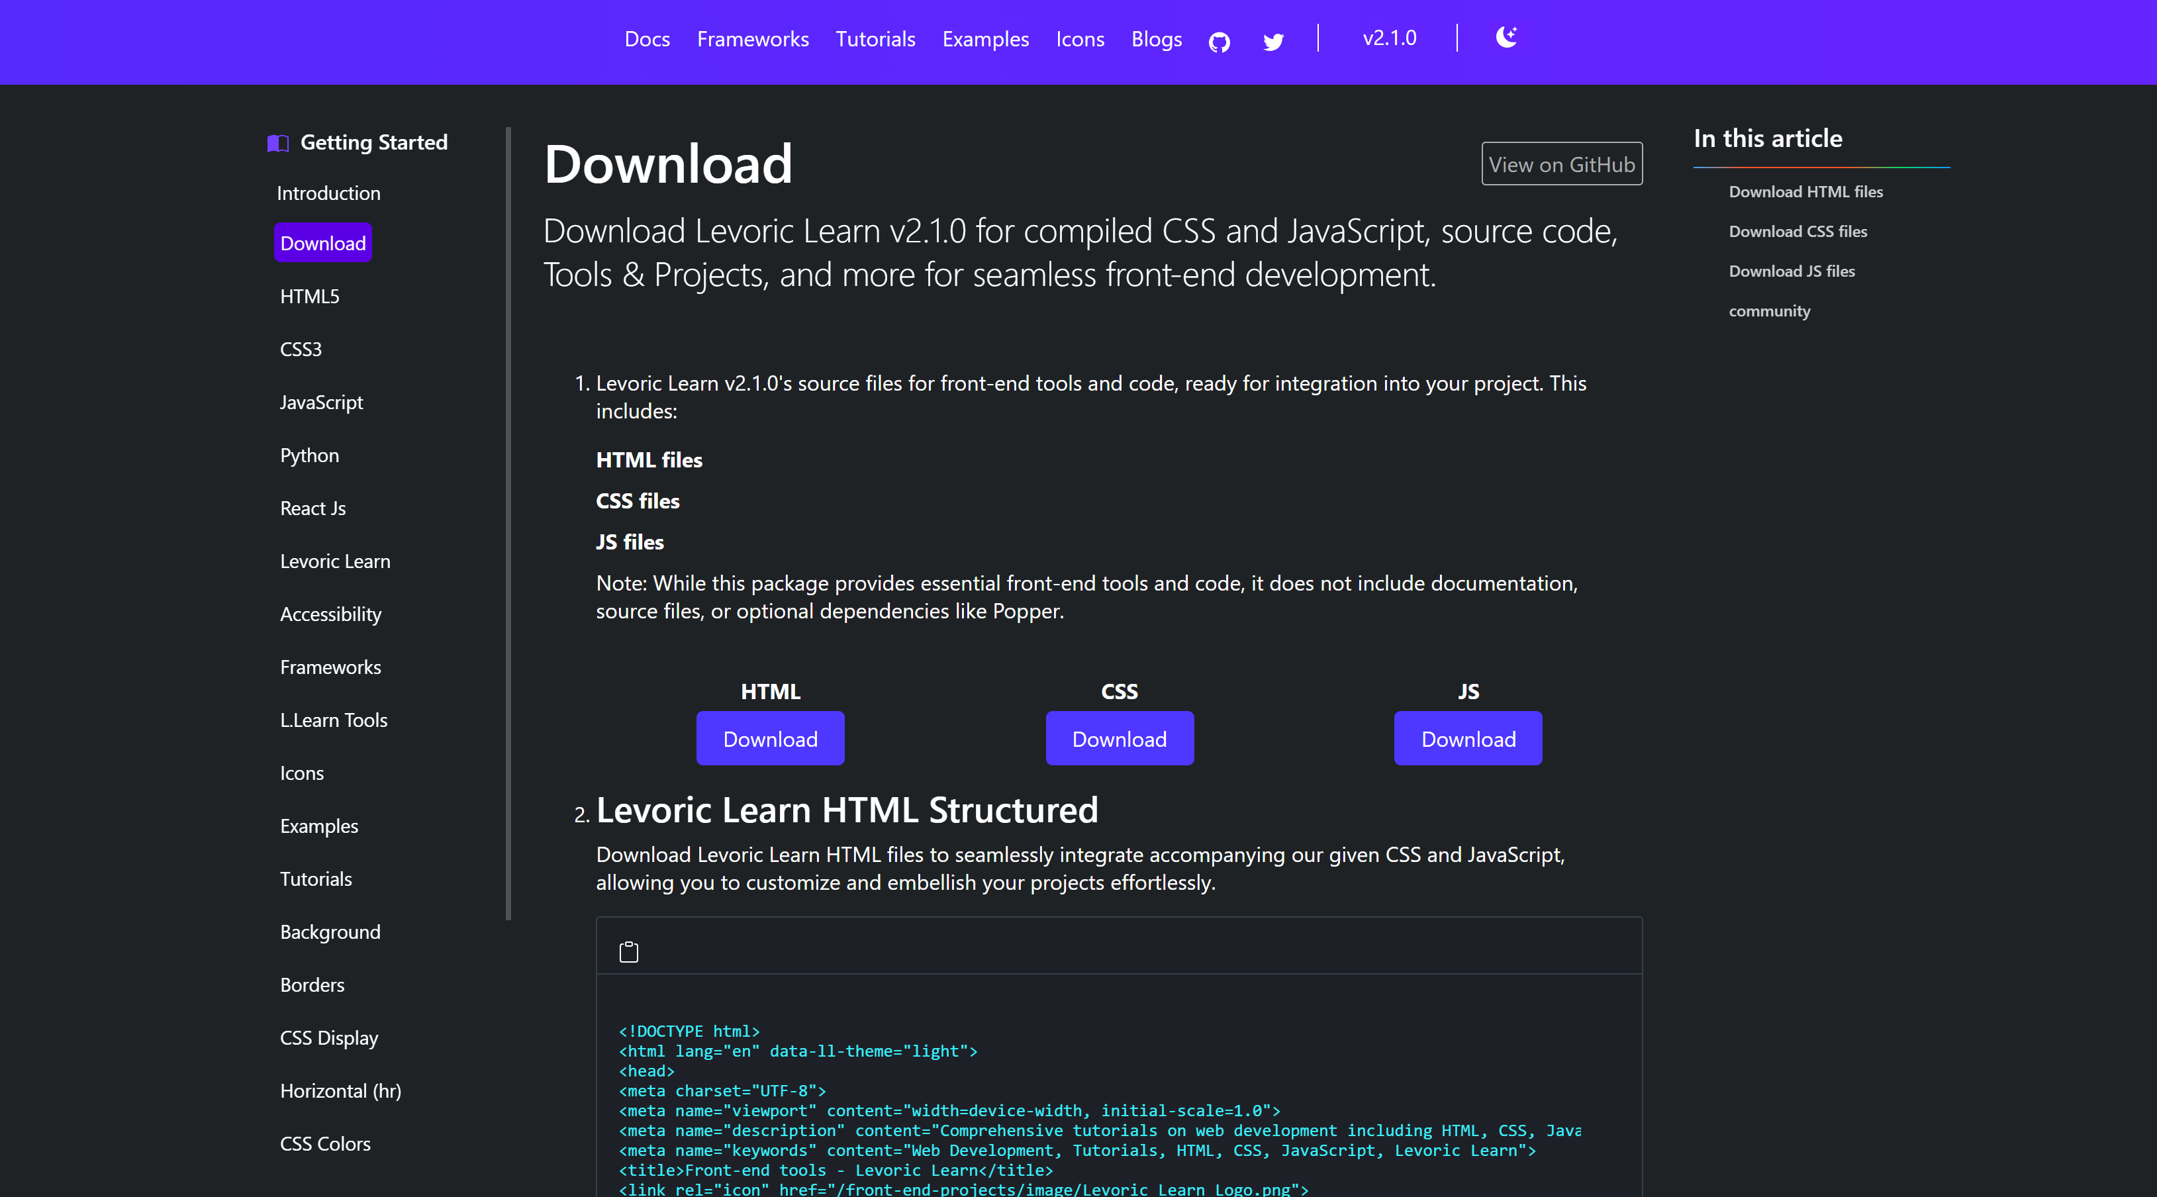Open the Twitter bird icon link
This screenshot has width=2157, height=1197.
(1272, 41)
